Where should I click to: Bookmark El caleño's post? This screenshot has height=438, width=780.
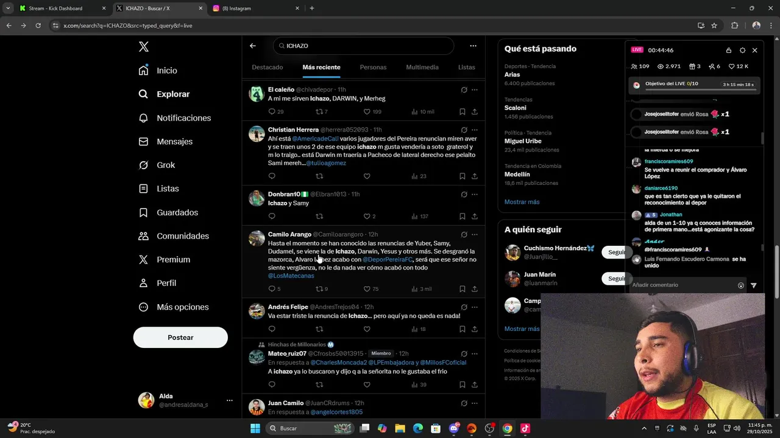pos(463,112)
